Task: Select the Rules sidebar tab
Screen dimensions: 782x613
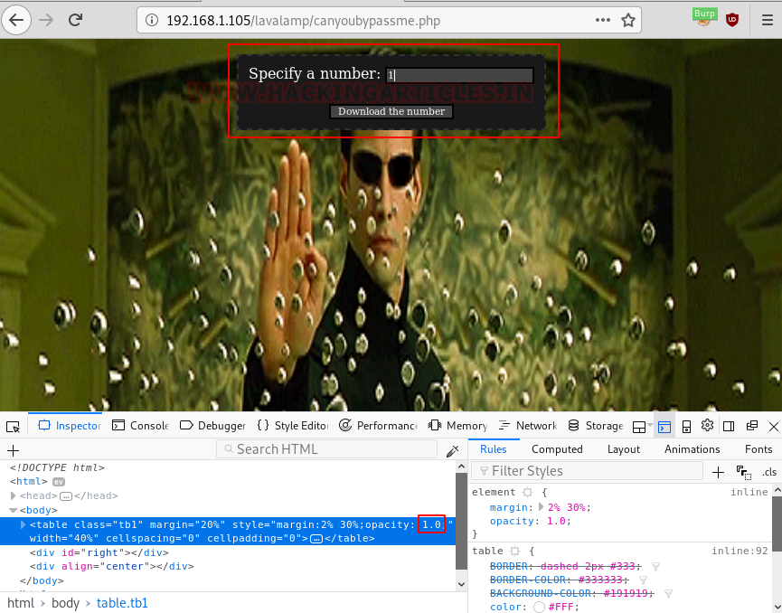Action: click(x=494, y=449)
